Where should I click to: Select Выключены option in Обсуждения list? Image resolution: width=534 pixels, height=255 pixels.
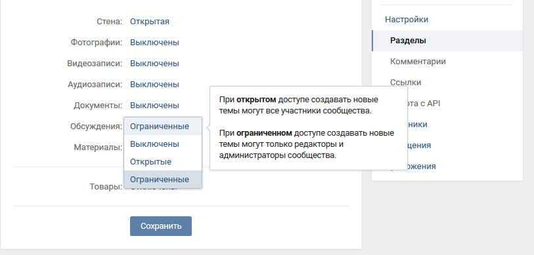tap(163, 144)
